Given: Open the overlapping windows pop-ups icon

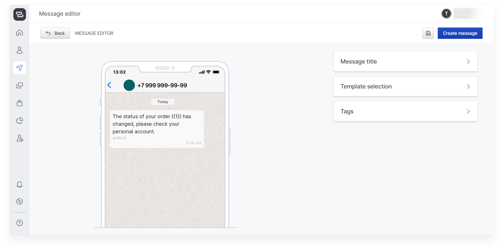Looking at the screenshot, I should tap(19, 85).
